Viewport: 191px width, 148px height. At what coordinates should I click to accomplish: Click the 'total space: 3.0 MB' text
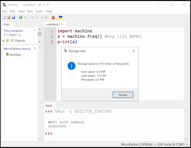(x=93, y=72)
